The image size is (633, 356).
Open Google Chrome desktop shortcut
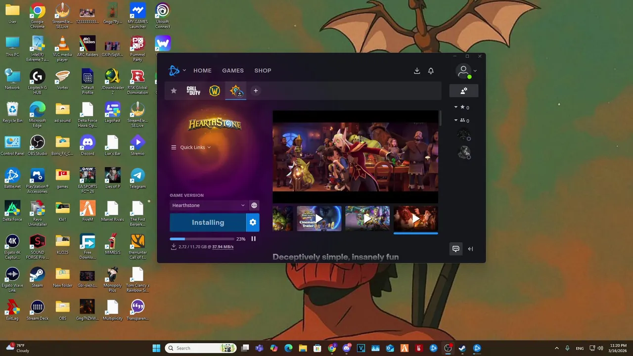[x=38, y=16]
